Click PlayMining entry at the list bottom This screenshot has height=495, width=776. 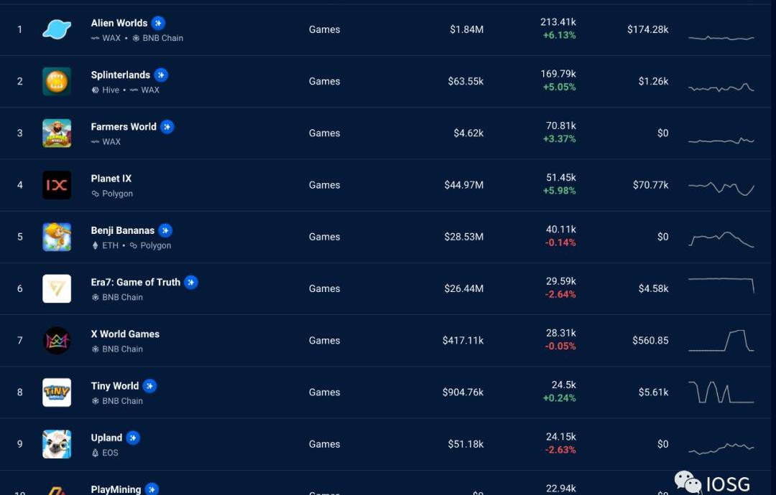coord(116,489)
